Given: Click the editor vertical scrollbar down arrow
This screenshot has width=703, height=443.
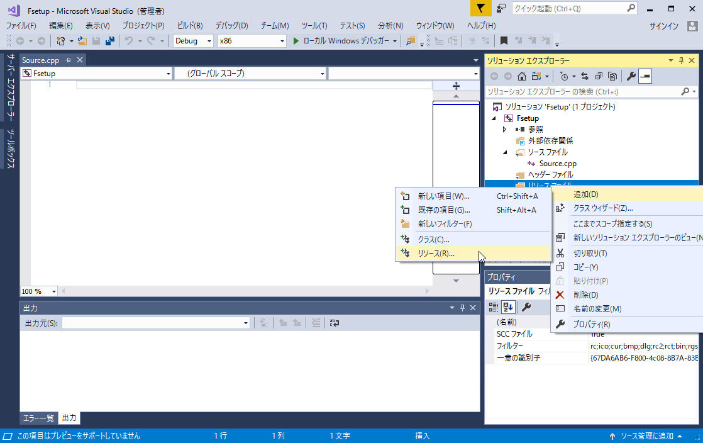Looking at the screenshot, I should click(x=456, y=281).
